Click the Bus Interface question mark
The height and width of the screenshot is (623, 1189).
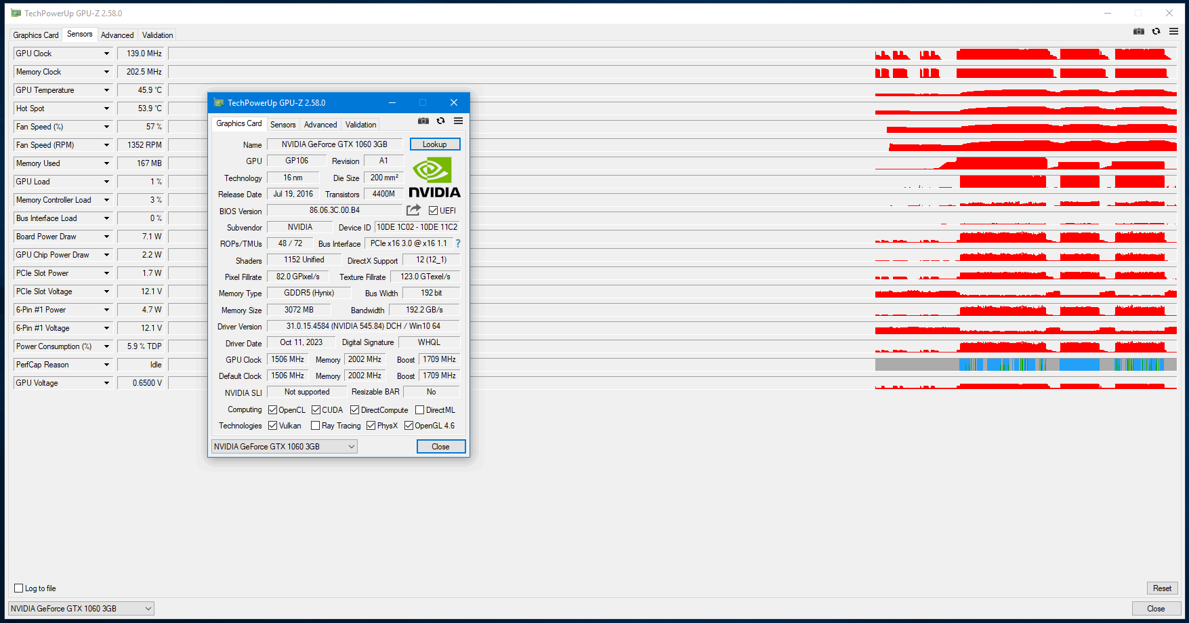458,243
